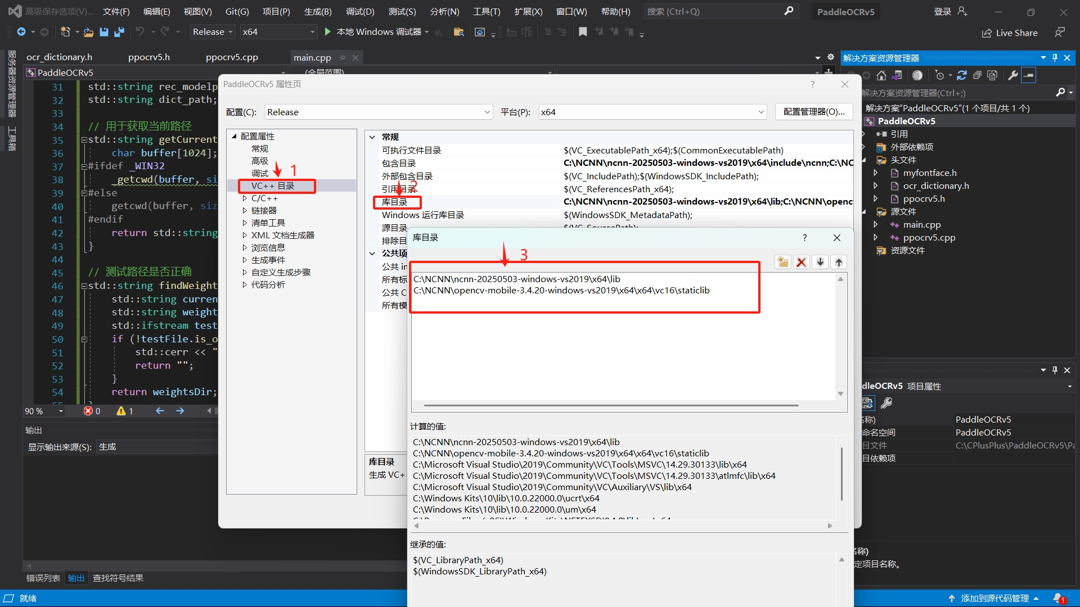Click 添加到源代码管理 in status bar

994,599
